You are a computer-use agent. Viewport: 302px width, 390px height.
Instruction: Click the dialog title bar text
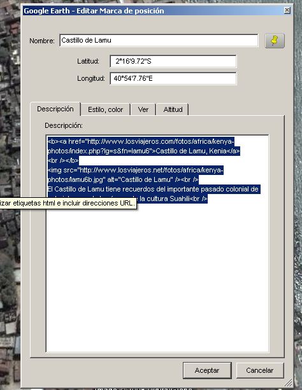(x=94, y=11)
